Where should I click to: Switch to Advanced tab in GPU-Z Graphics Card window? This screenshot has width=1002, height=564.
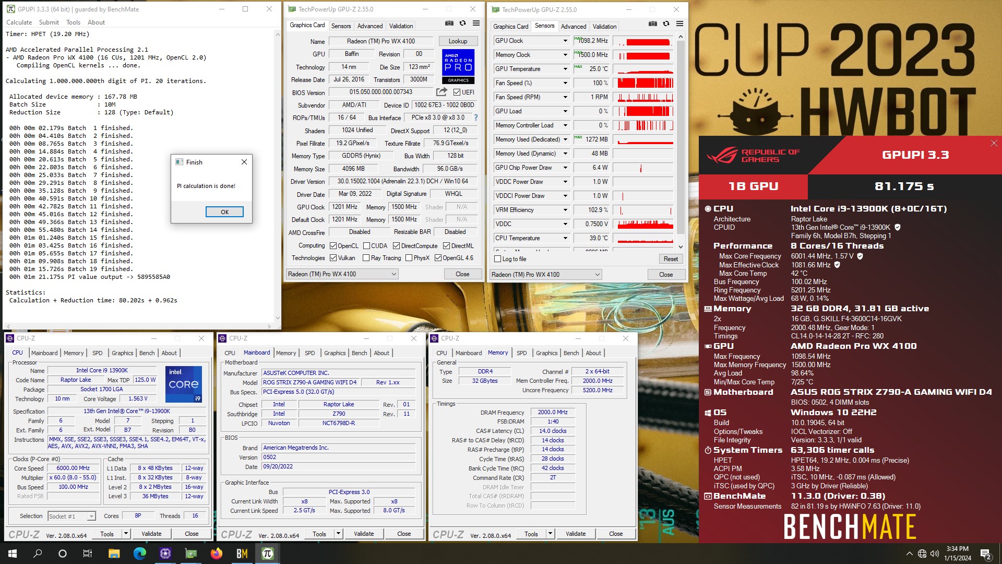370,26
